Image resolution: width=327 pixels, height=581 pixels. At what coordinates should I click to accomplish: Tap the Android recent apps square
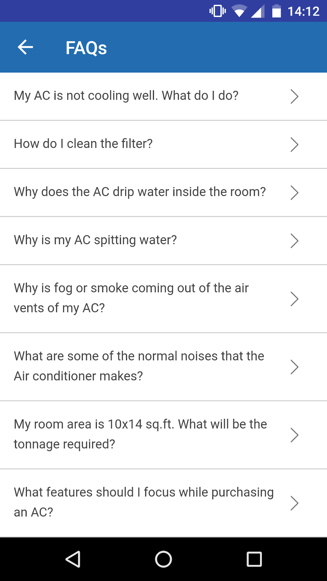254,559
